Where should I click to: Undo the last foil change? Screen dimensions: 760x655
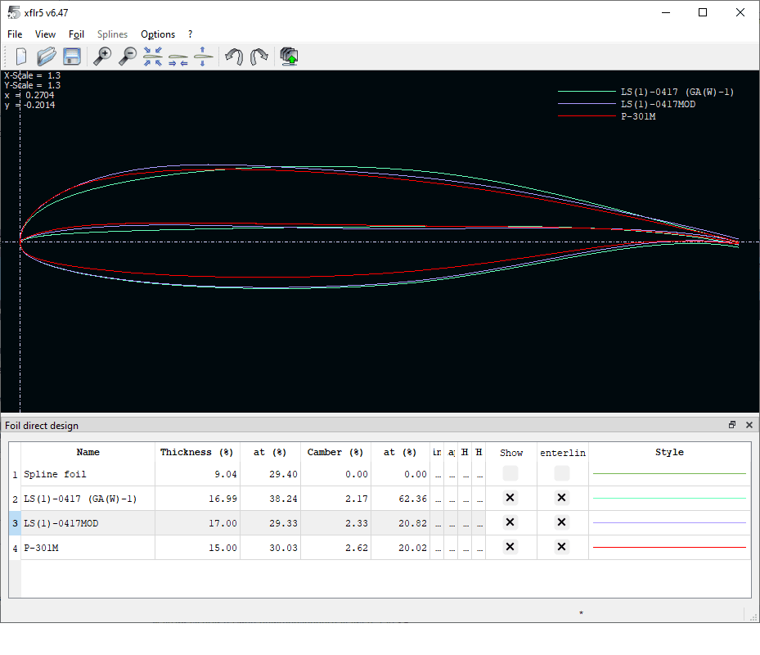click(234, 56)
